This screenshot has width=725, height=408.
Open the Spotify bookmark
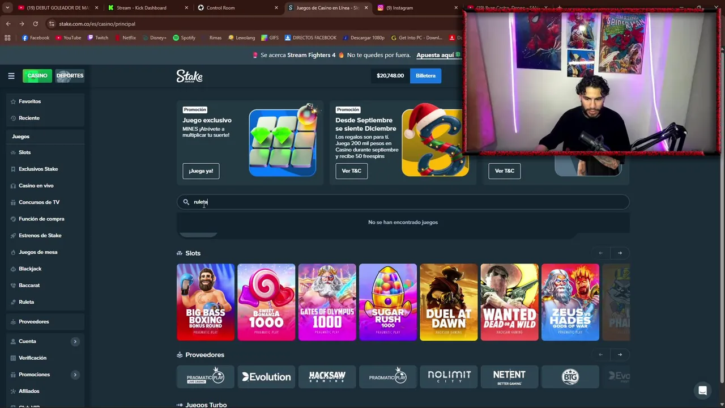[x=184, y=37]
